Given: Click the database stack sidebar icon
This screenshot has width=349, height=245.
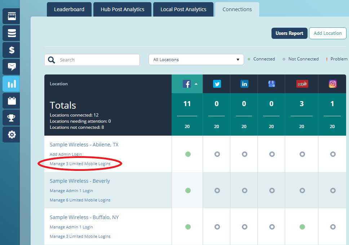Looking at the screenshot, I should coord(12,33).
